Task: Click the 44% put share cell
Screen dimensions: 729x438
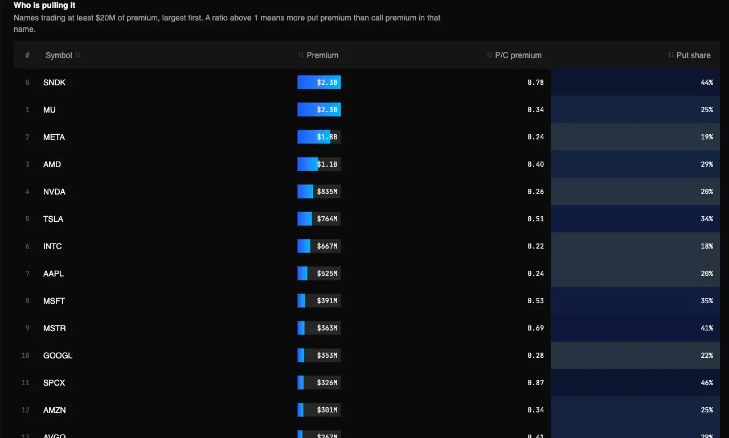Action: click(635, 82)
